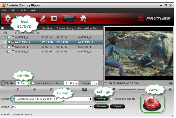Image resolution: width=176 pixels, height=118 pixels.
Task: Click the split film-strip icon
Action: coord(85,89)
